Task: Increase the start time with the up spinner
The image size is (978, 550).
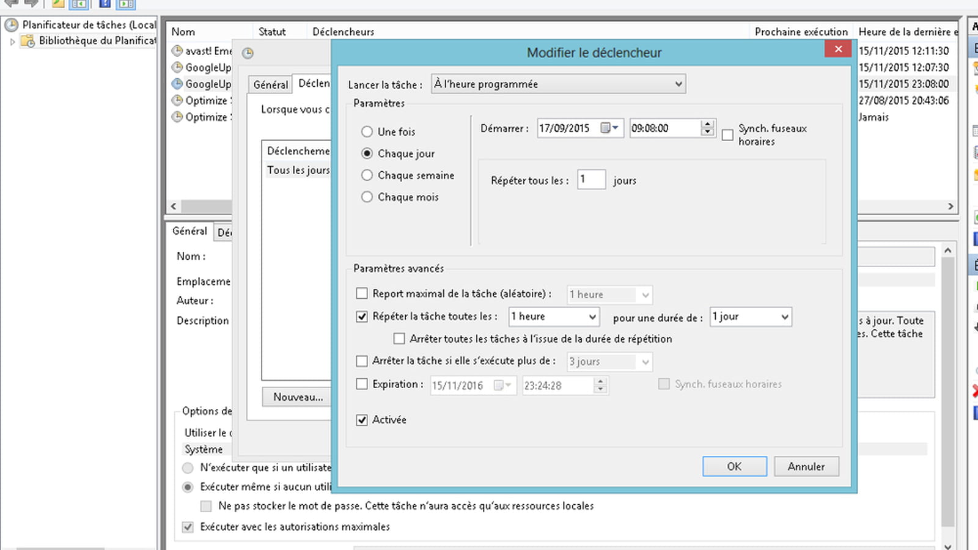Action: (708, 124)
